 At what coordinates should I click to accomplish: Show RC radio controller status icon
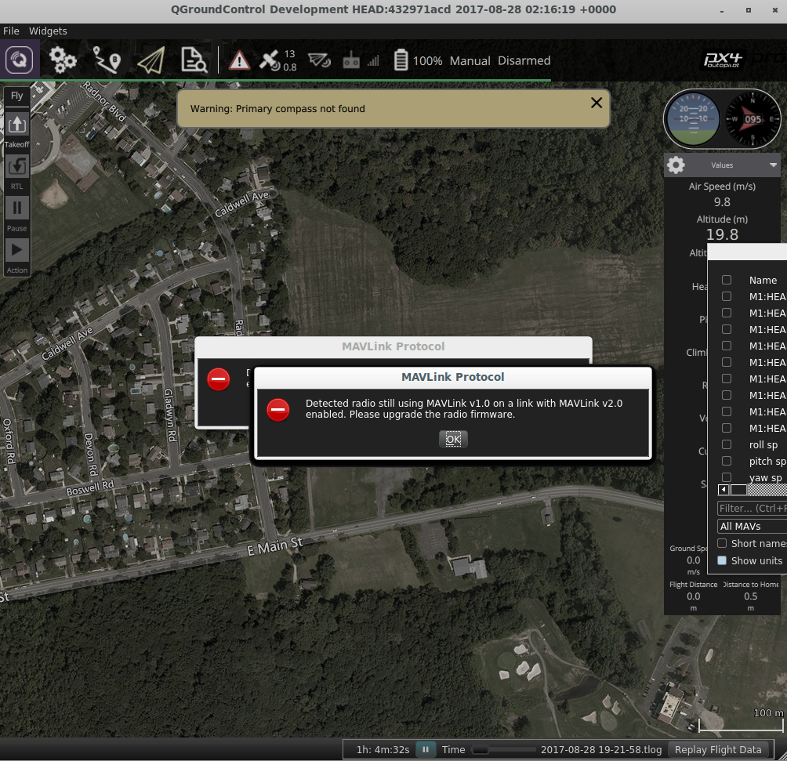click(x=351, y=61)
